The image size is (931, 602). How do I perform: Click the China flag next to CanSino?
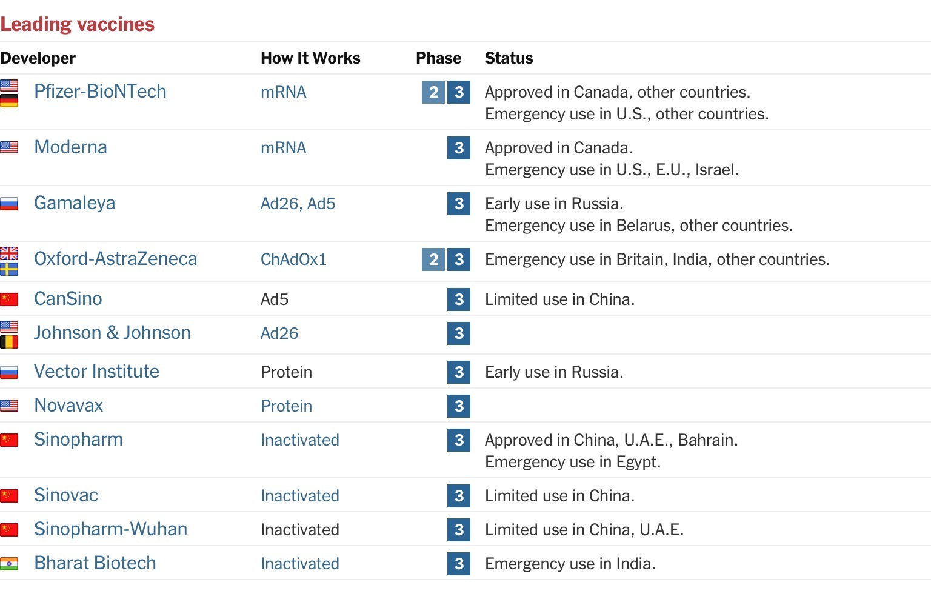pyautogui.click(x=9, y=299)
